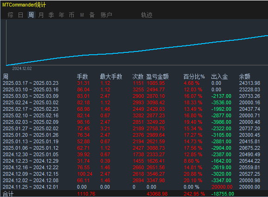
Task: Select the 周 weekly tab
Action: pos(31,15)
